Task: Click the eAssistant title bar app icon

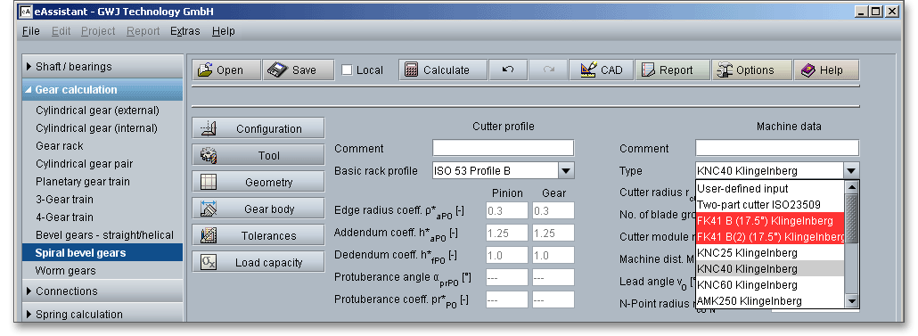Action: click(x=27, y=11)
